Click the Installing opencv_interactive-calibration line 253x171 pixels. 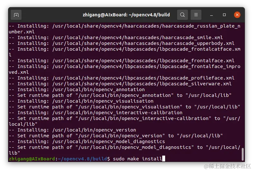click(x=96, y=113)
